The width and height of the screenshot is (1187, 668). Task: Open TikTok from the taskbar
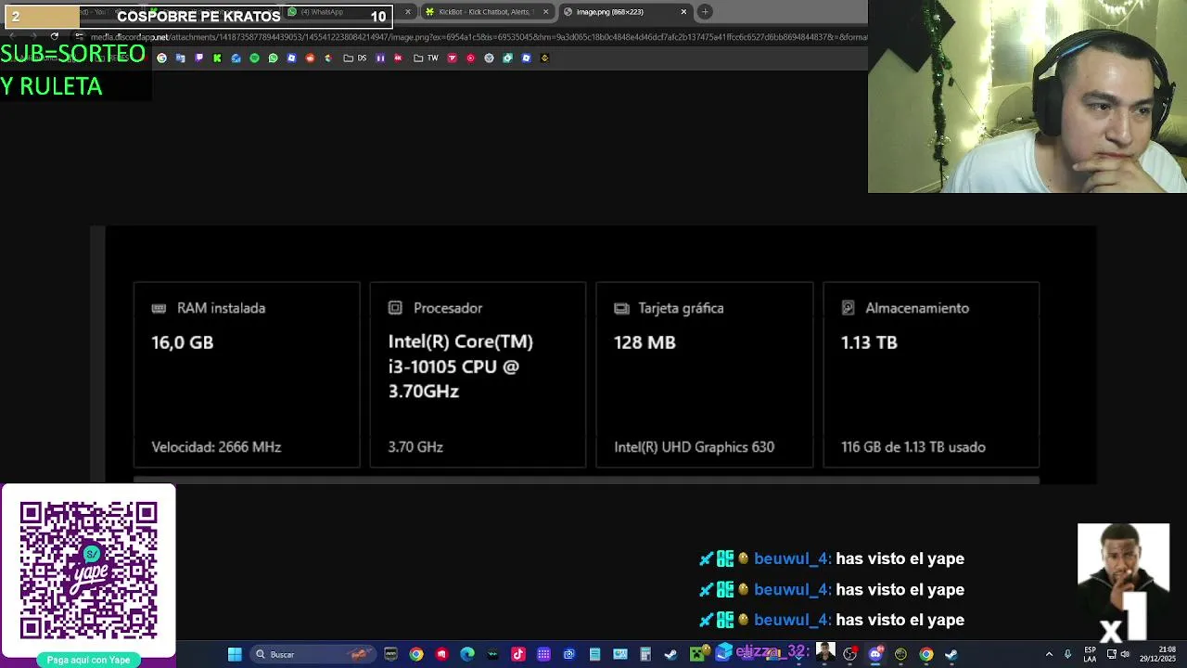pyautogui.click(x=517, y=654)
